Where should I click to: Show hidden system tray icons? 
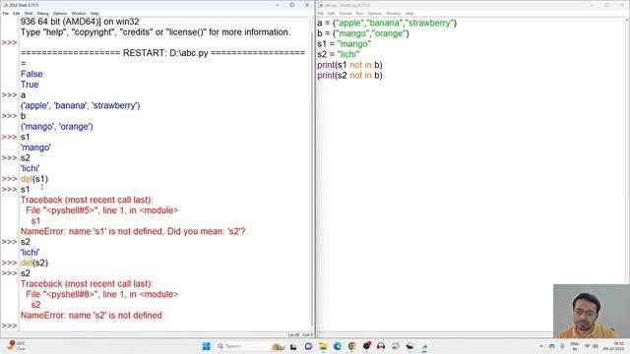541,346
